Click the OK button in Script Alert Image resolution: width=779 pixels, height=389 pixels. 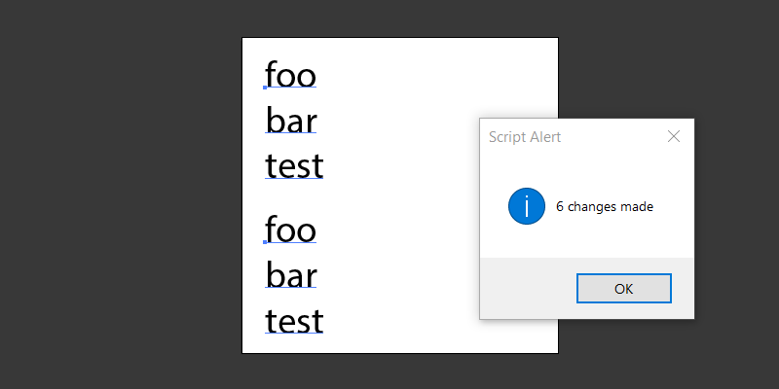pyautogui.click(x=623, y=289)
